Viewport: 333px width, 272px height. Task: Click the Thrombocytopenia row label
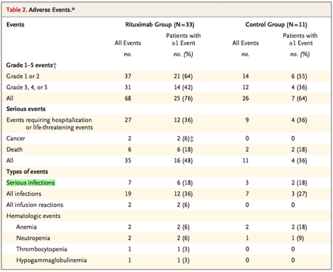point(42,249)
